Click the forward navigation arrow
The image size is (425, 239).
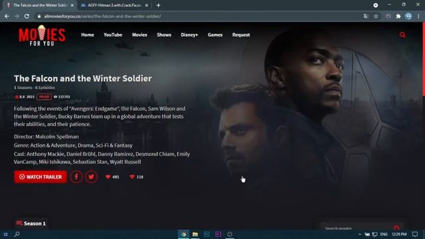coord(17,17)
